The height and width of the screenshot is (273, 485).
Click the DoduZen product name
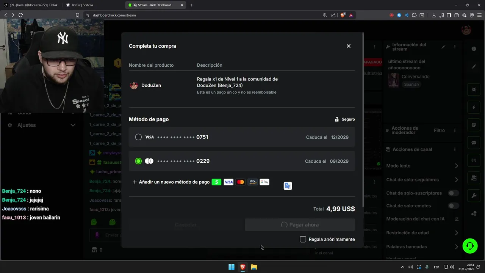tap(151, 86)
